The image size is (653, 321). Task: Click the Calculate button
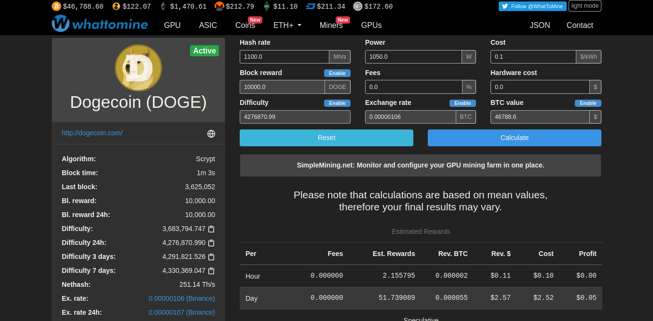[x=515, y=138]
